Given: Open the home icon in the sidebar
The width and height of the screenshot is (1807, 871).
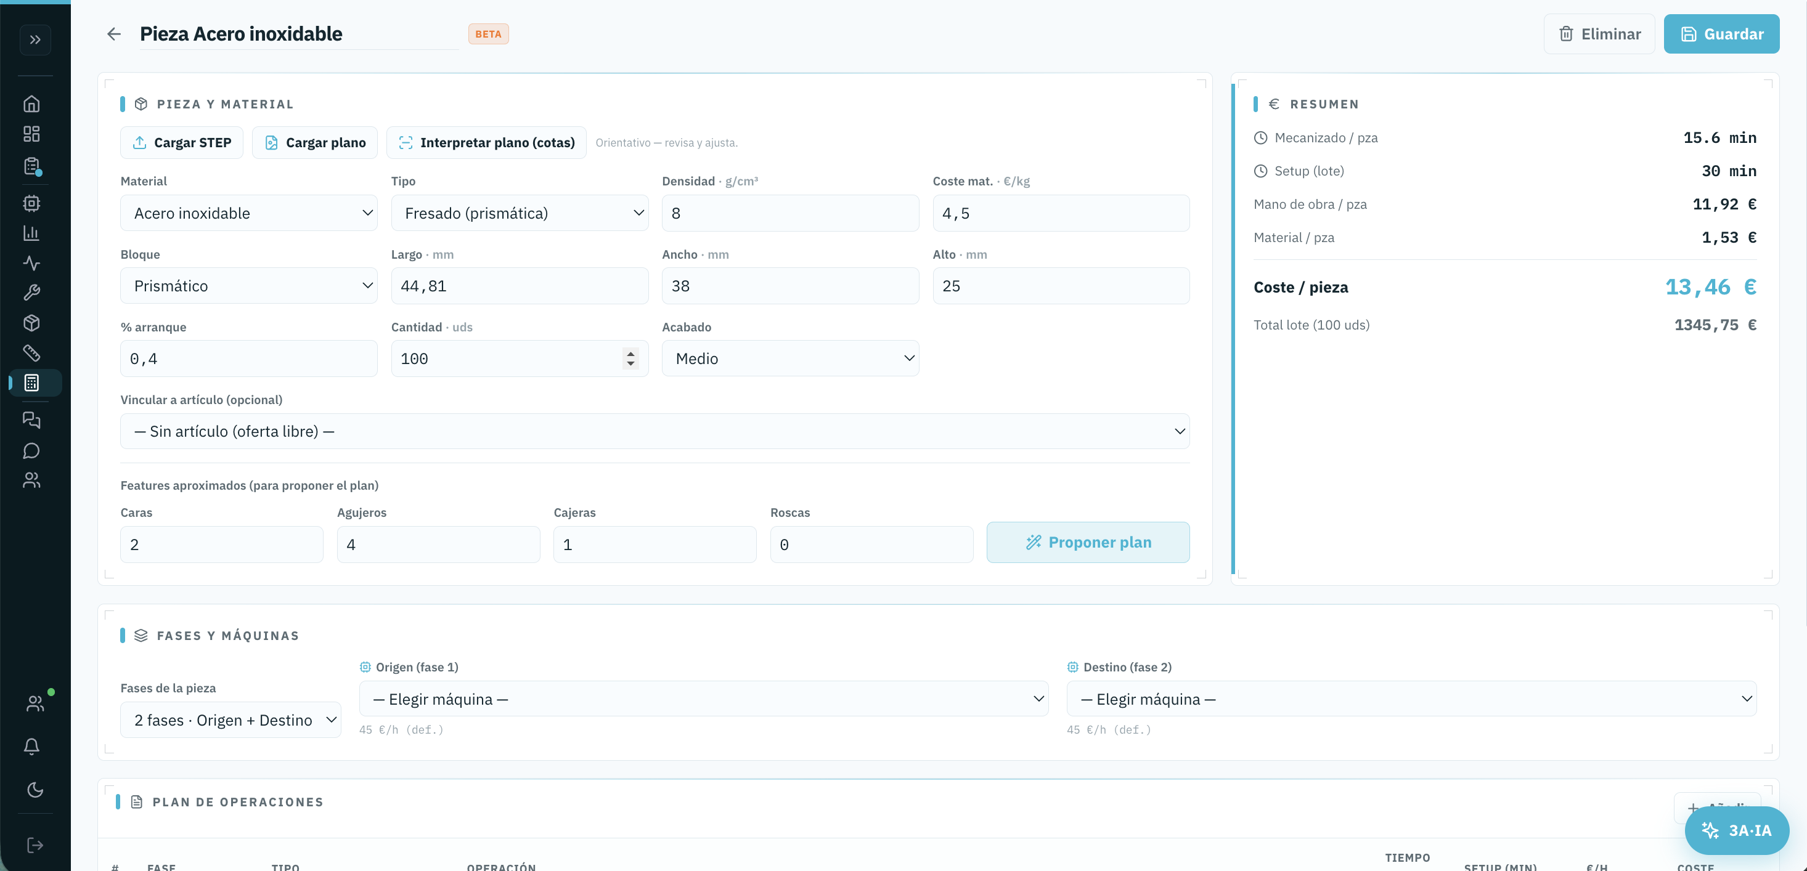Looking at the screenshot, I should [31, 103].
